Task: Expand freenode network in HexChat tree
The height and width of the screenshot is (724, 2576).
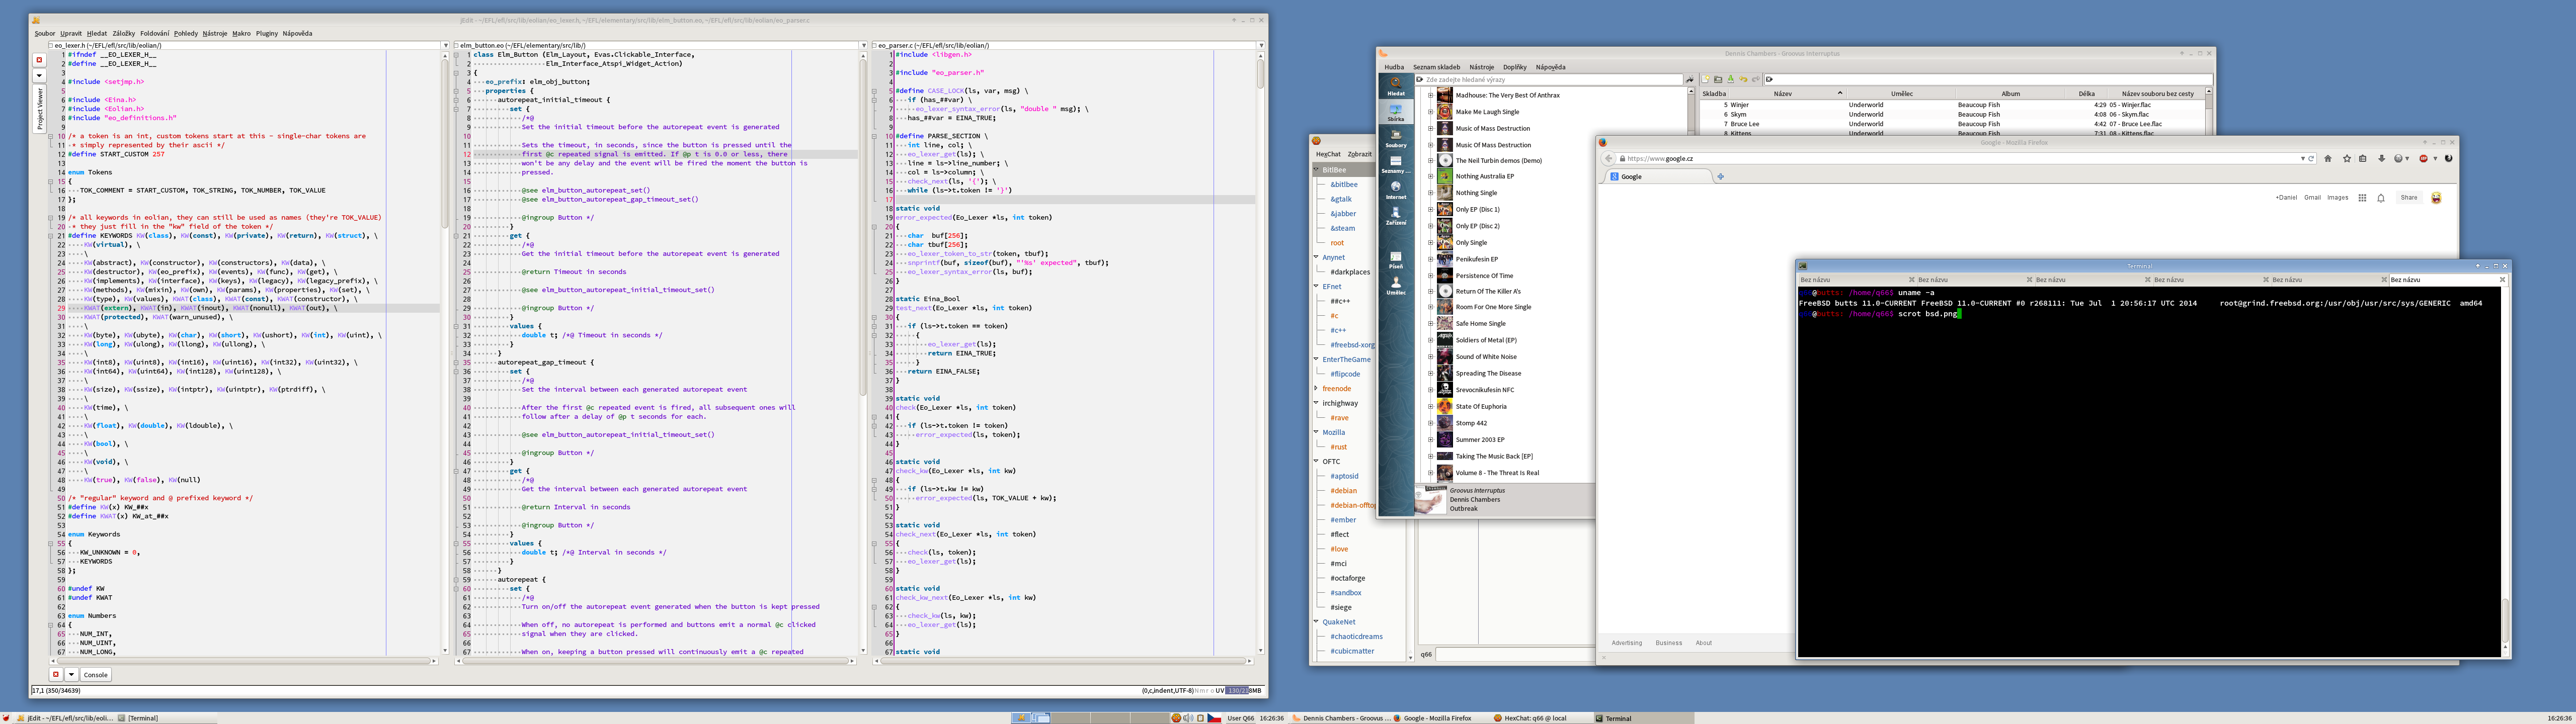Action: pos(1316,389)
